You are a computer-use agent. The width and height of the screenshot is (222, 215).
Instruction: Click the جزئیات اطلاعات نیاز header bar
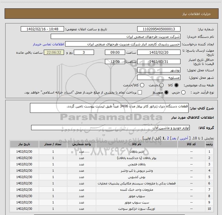(x=111, y=14)
